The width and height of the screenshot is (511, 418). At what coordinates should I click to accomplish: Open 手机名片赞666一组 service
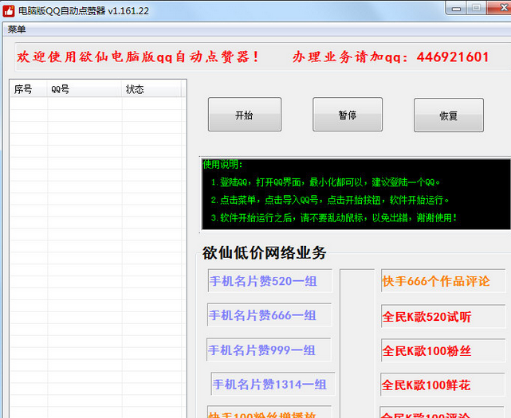point(269,315)
